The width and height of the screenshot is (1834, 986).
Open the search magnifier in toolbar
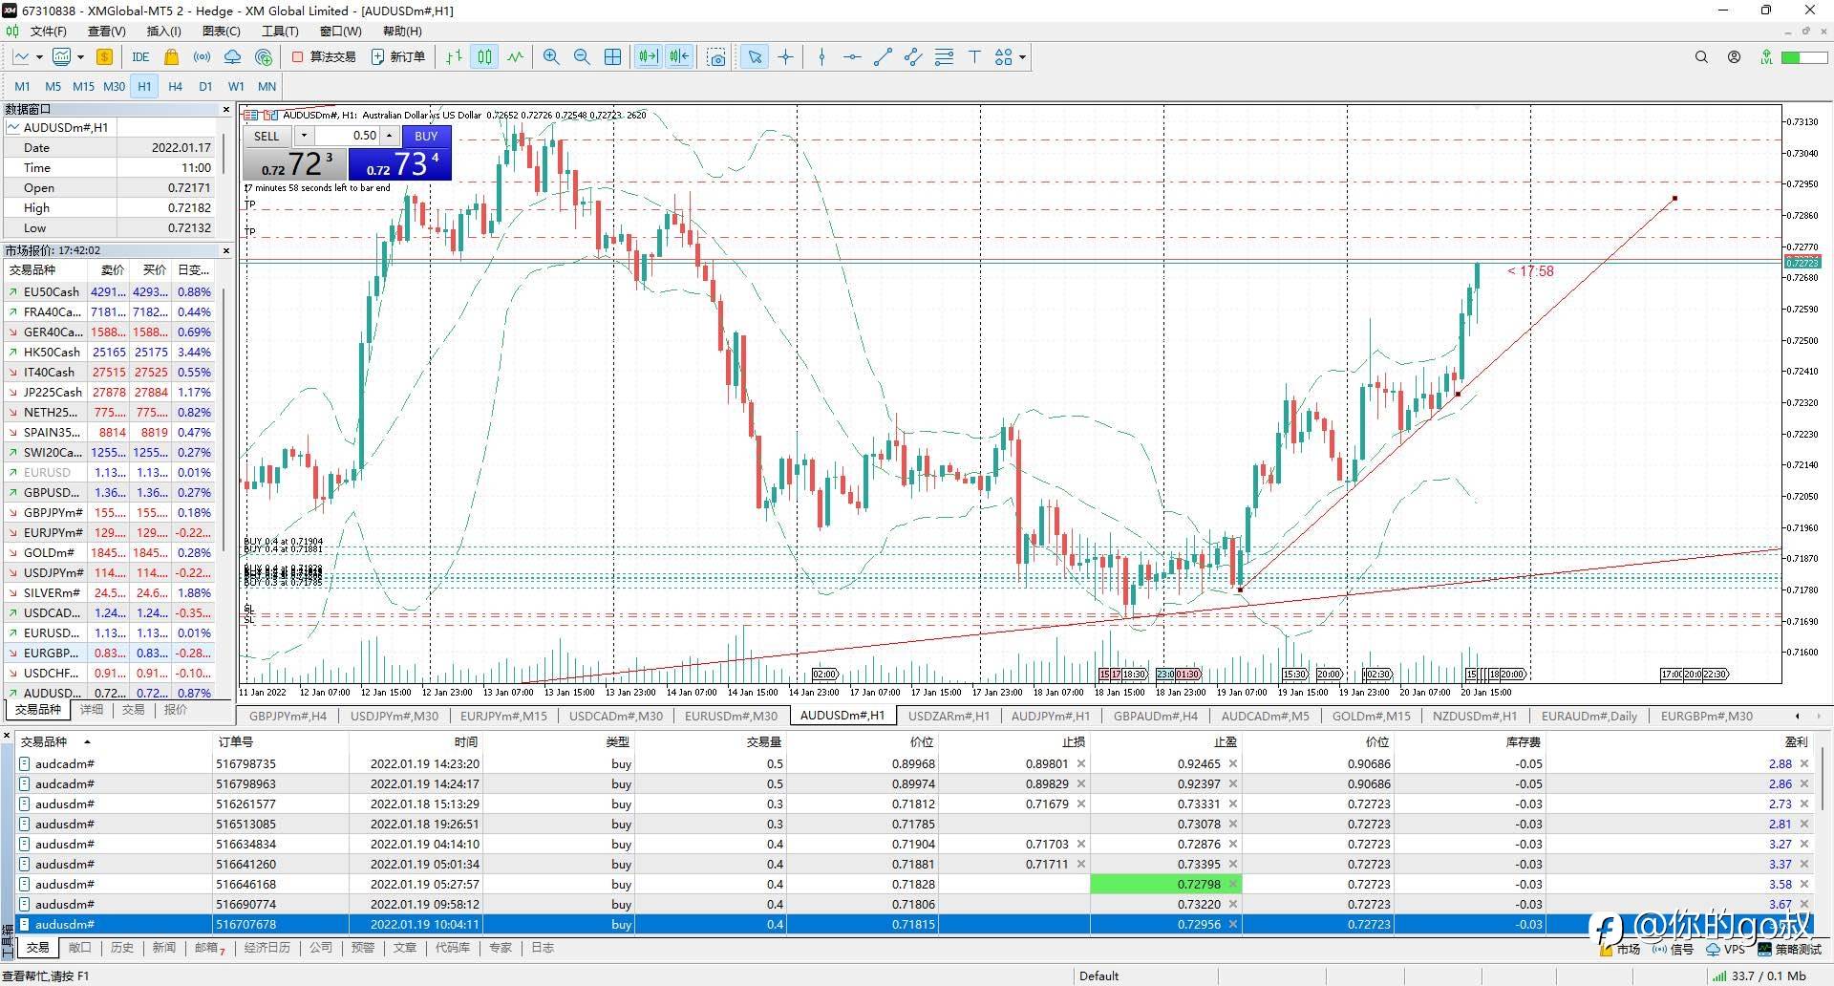[x=1701, y=57]
